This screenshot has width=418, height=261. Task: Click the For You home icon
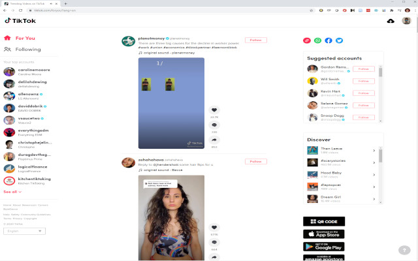click(x=7, y=38)
